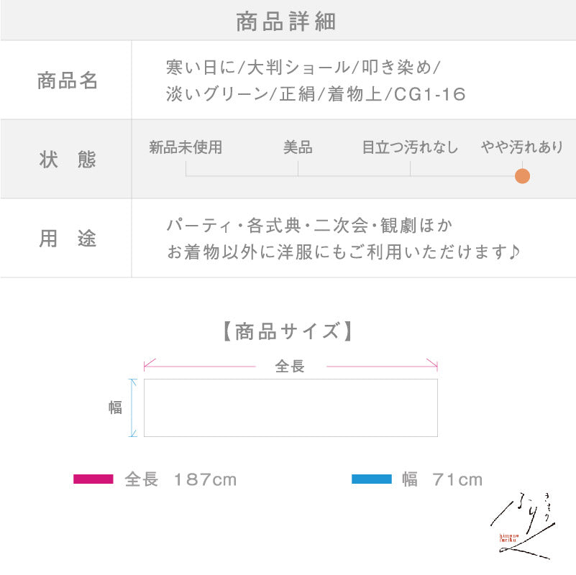Click the 用途 row label
Screen dimensions: 576x575
tap(67, 239)
